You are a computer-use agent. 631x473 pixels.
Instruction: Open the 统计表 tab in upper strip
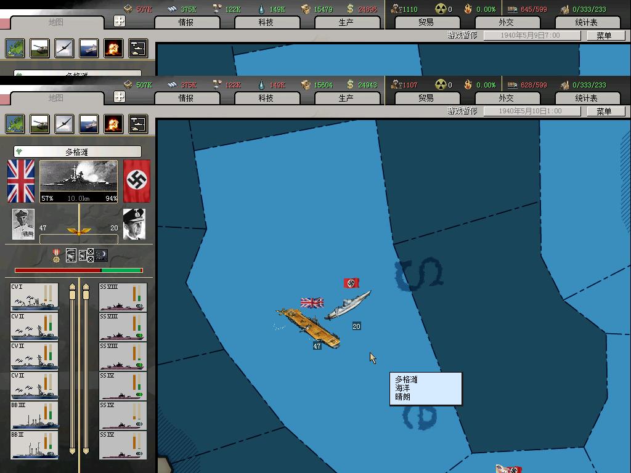[x=587, y=22]
